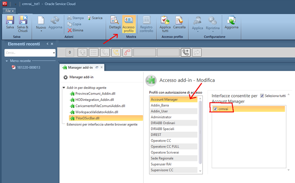Viewport: 295px width, 183px height.
Task: Open the Ripristina dropdown arrow
Action: point(213,32)
